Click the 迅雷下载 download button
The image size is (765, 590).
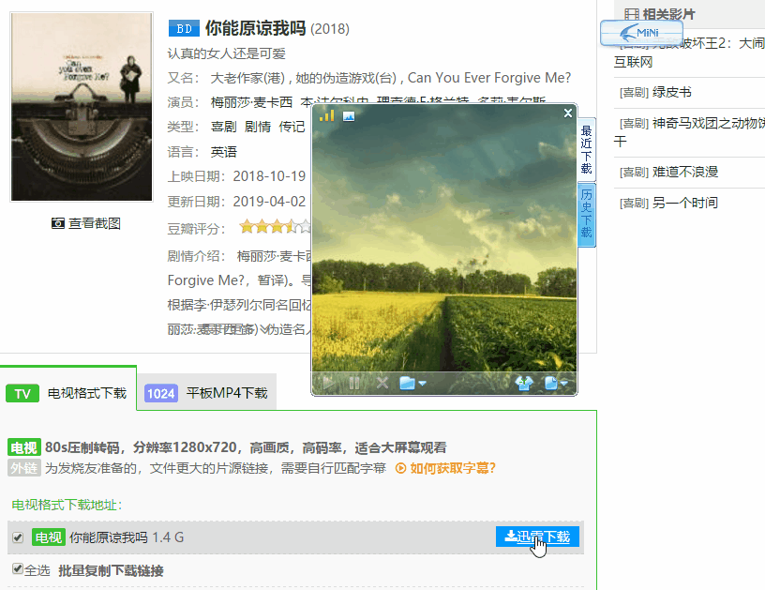536,536
